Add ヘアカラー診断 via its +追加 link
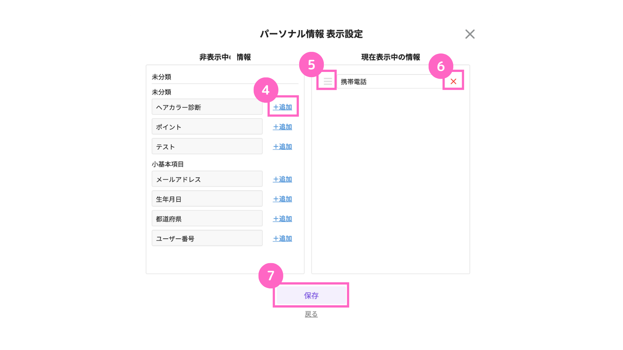 click(x=282, y=107)
